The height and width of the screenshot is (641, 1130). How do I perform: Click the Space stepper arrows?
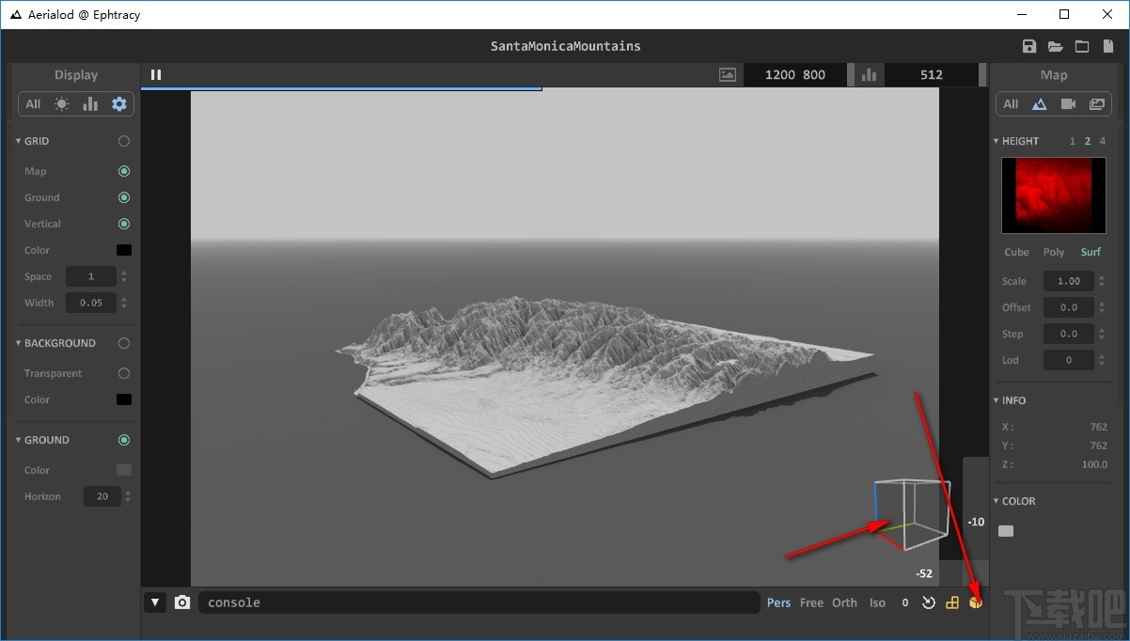click(x=124, y=276)
